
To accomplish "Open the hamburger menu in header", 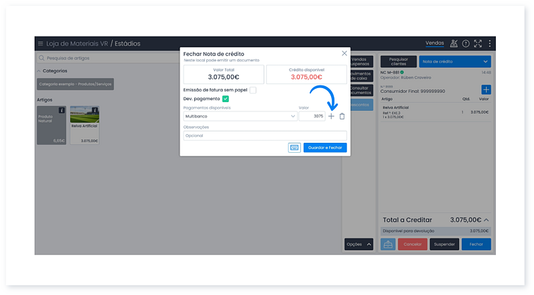I will [x=40, y=43].
